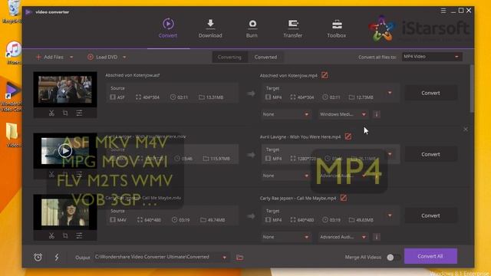Trim the Abschied von Kotenjow video with scissors icon

coord(51,113)
